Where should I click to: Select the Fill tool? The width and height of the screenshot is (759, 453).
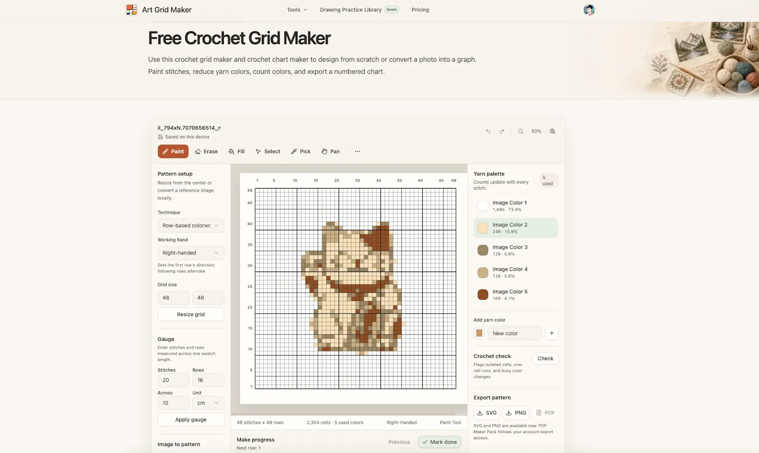point(237,152)
